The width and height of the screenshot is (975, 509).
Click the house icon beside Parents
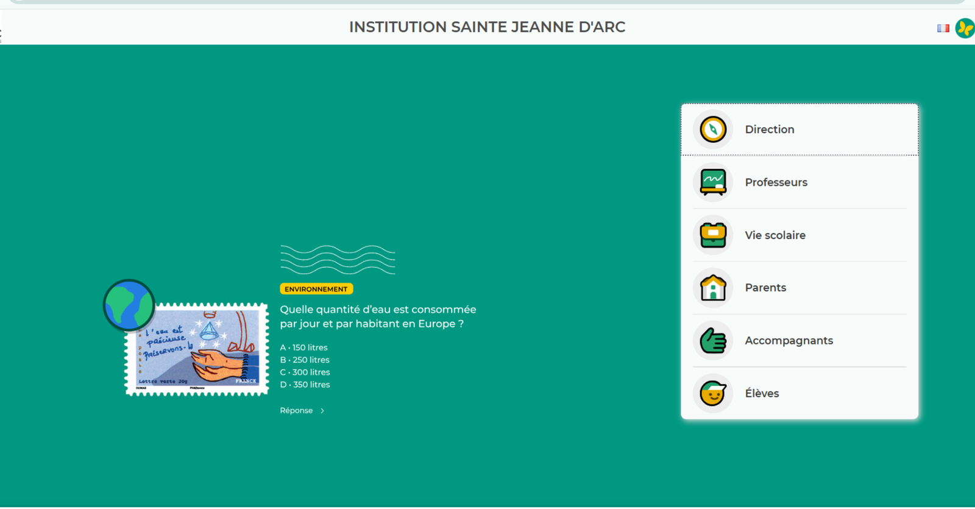[713, 288]
